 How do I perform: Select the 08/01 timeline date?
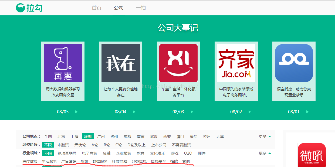click(294, 112)
